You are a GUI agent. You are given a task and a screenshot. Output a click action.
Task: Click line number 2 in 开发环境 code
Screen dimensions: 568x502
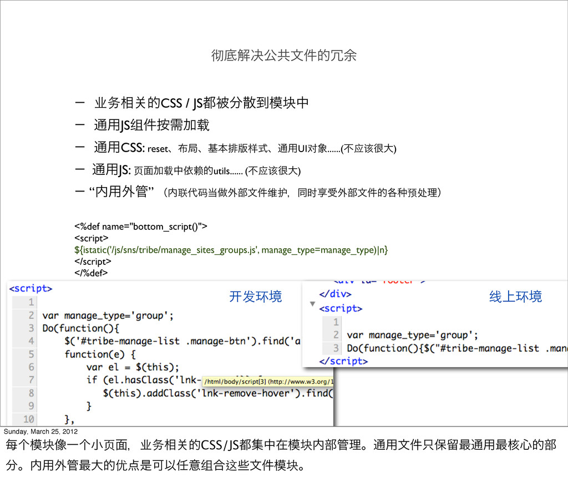click(x=31, y=315)
